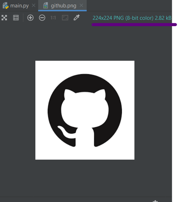Click the GitHub logo image preview
185x202 pixels.
coord(85,110)
